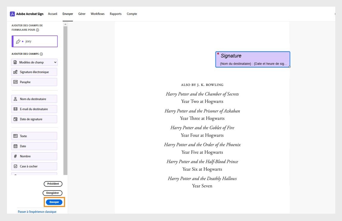Click the calendar icon for Date de signature
This screenshot has height=221, width=342.
tap(15, 119)
